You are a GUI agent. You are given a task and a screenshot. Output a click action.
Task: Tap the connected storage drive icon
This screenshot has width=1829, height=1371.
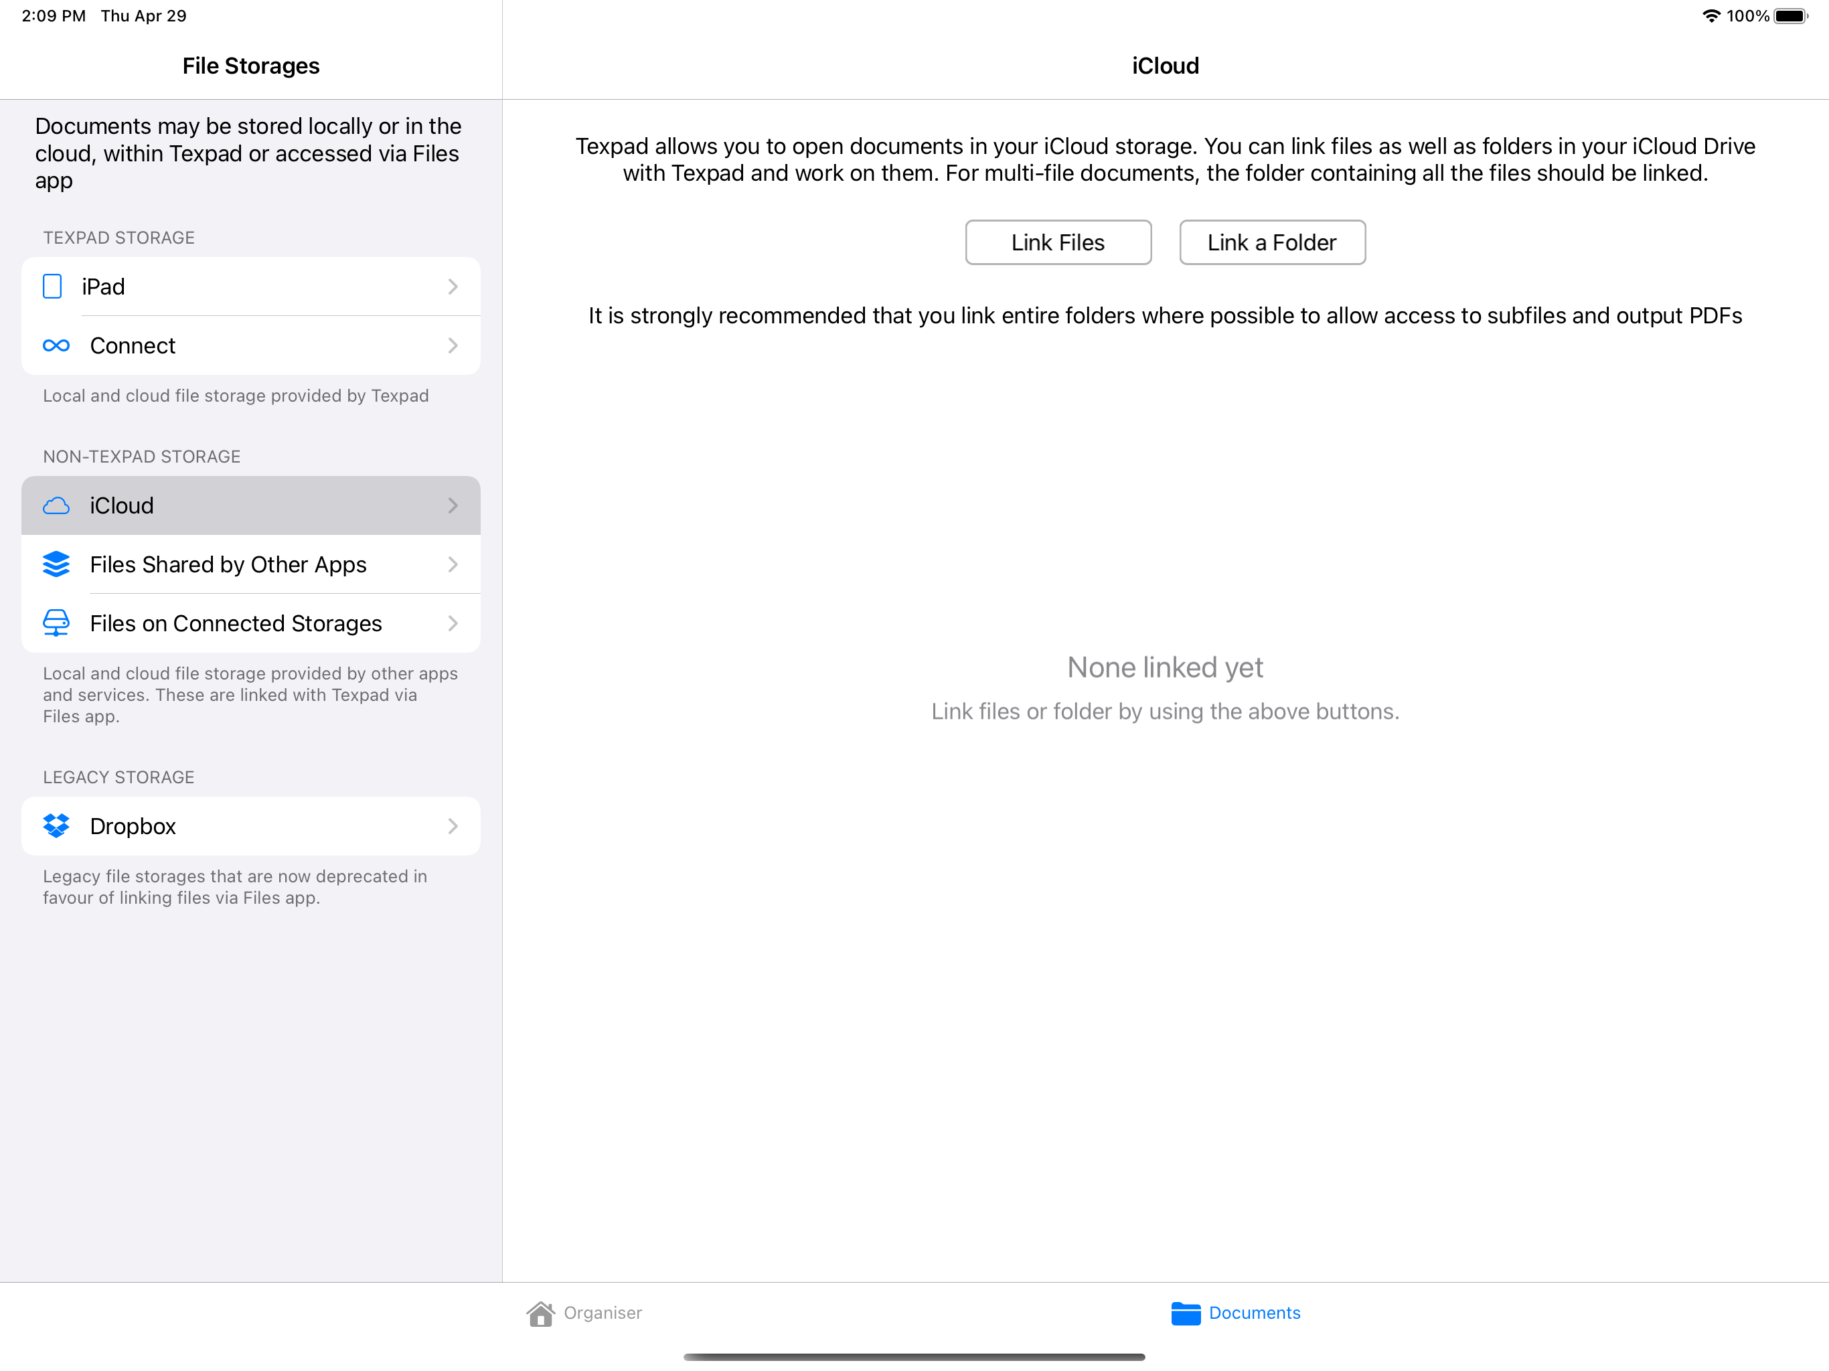click(56, 623)
